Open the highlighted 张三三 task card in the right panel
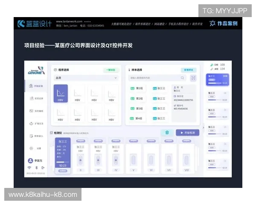This screenshot has height=205, width=256. (218, 79)
